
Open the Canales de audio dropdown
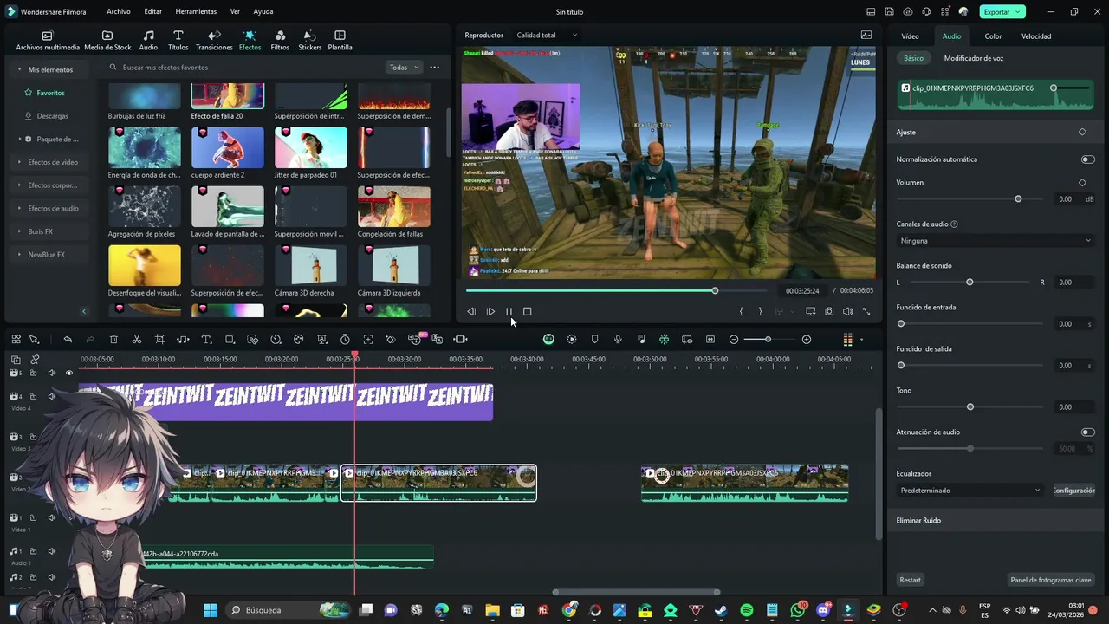pyautogui.click(x=996, y=241)
